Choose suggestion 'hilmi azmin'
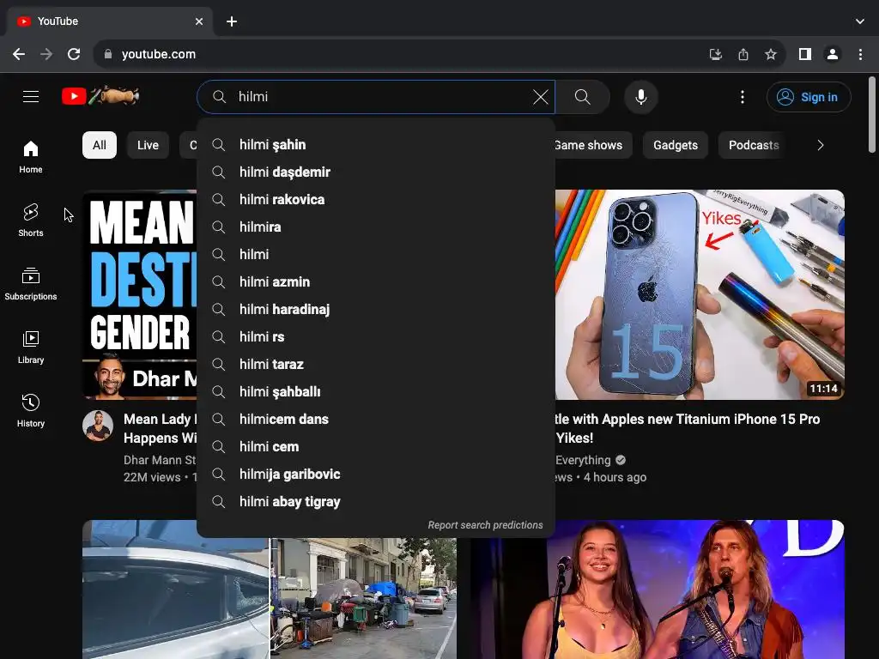Image resolution: width=879 pixels, height=659 pixels. (x=376, y=281)
